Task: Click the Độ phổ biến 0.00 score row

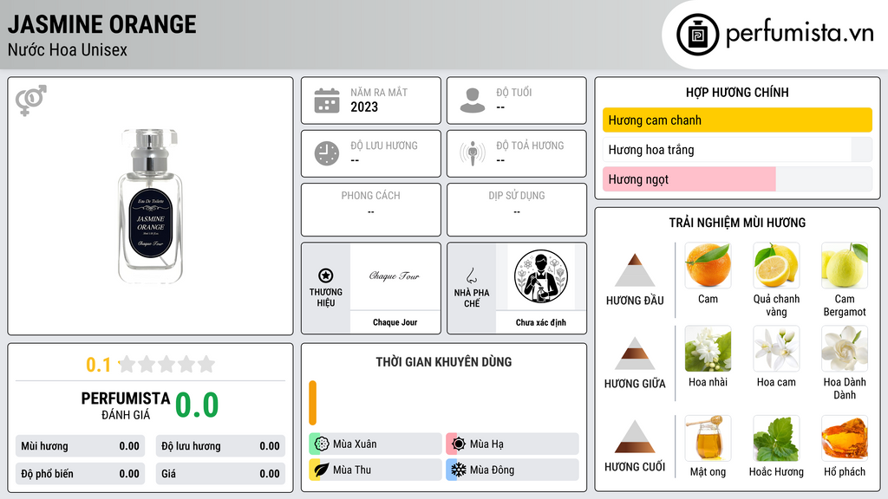Action: click(x=80, y=474)
